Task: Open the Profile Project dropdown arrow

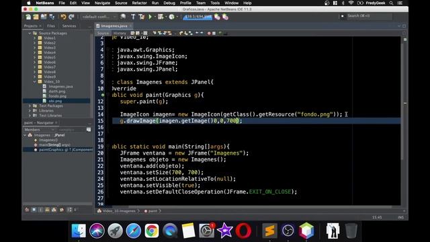Action: point(177,17)
